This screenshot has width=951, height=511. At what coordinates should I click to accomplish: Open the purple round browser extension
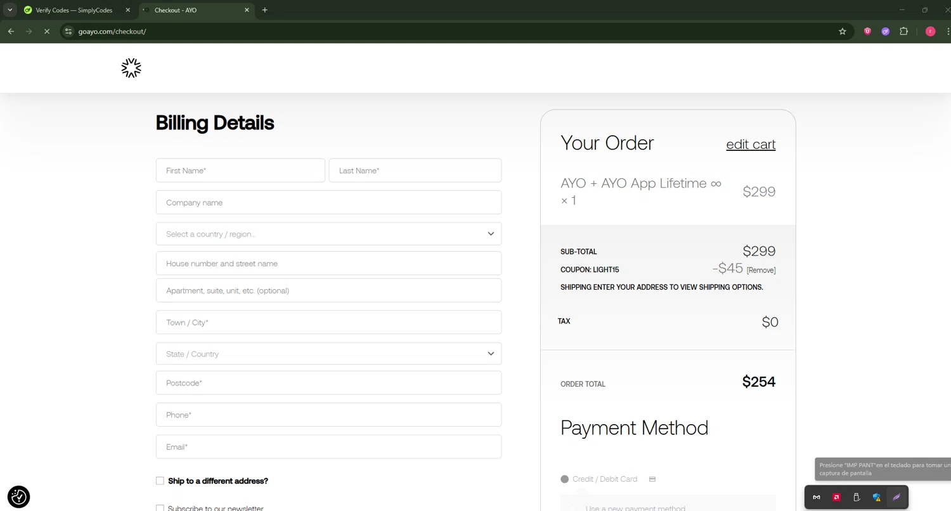(x=886, y=31)
